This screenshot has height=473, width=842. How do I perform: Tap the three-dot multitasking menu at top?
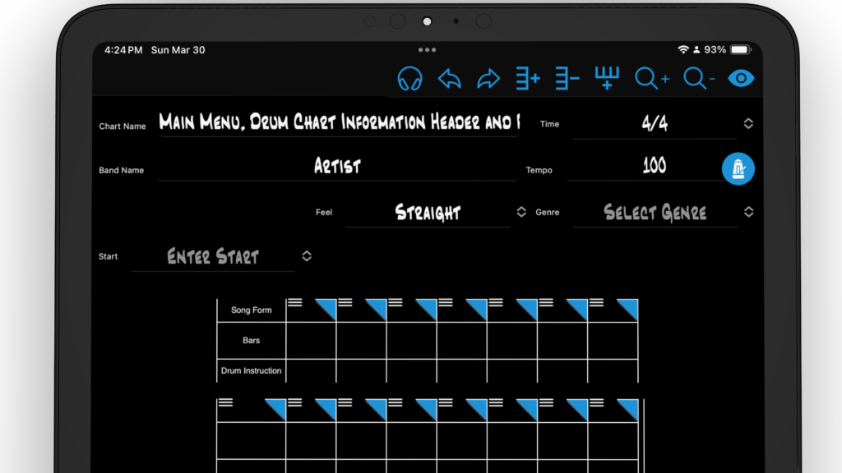pyautogui.click(x=427, y=50)
